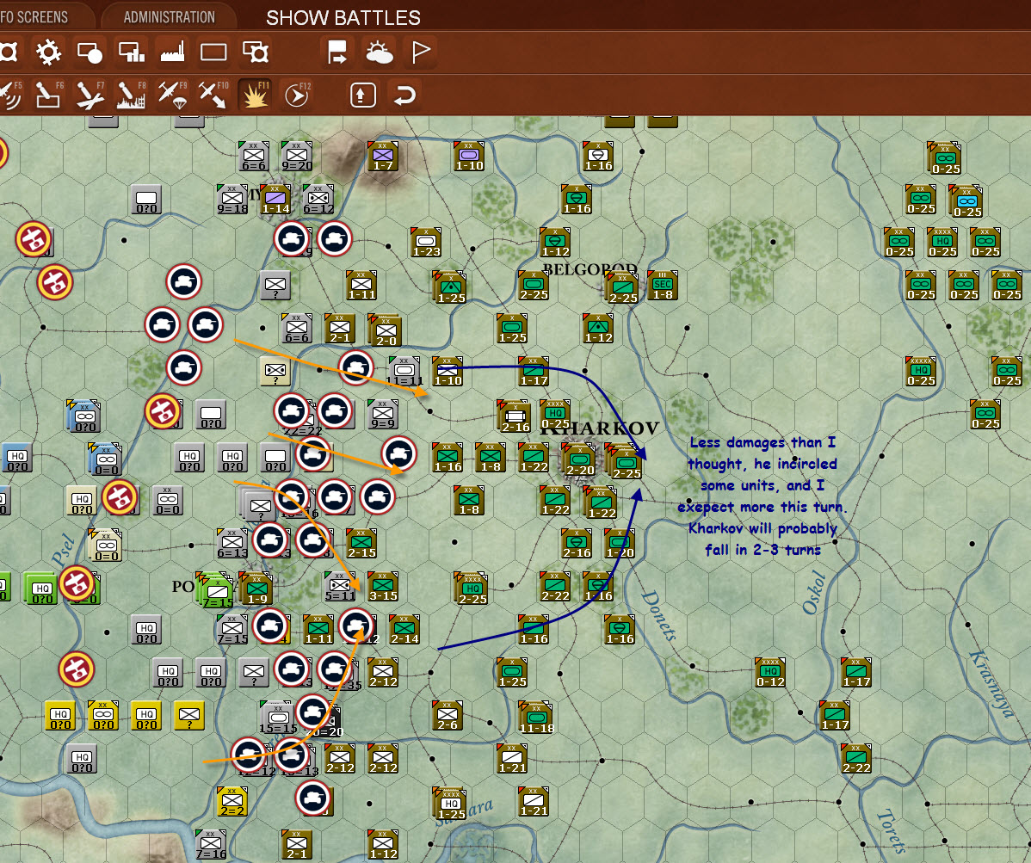Click the gear-shaped icon in the upper toolbar row
This screenshot has width=1031, height=863.
click(x=48, y=52)
